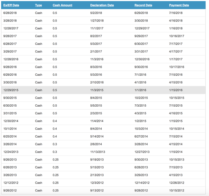Click the 10/1/2014 ex-date cell
This screenshot has width=209, height=196.
click(10, 129)
